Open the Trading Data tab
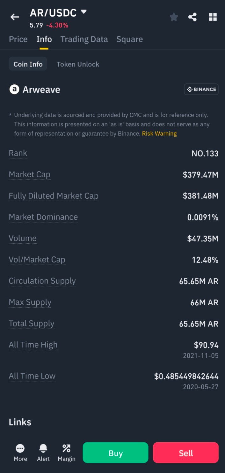This screenshot has width=225, height=473. [84, 39]
